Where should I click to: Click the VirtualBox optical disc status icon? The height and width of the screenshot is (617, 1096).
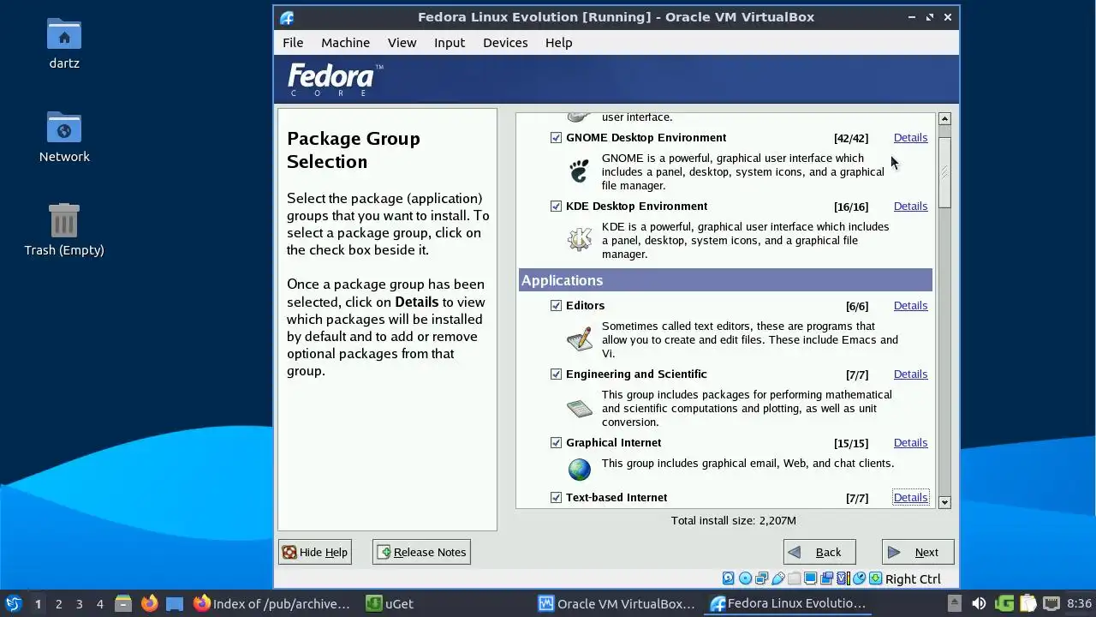[x=746, y=578]
